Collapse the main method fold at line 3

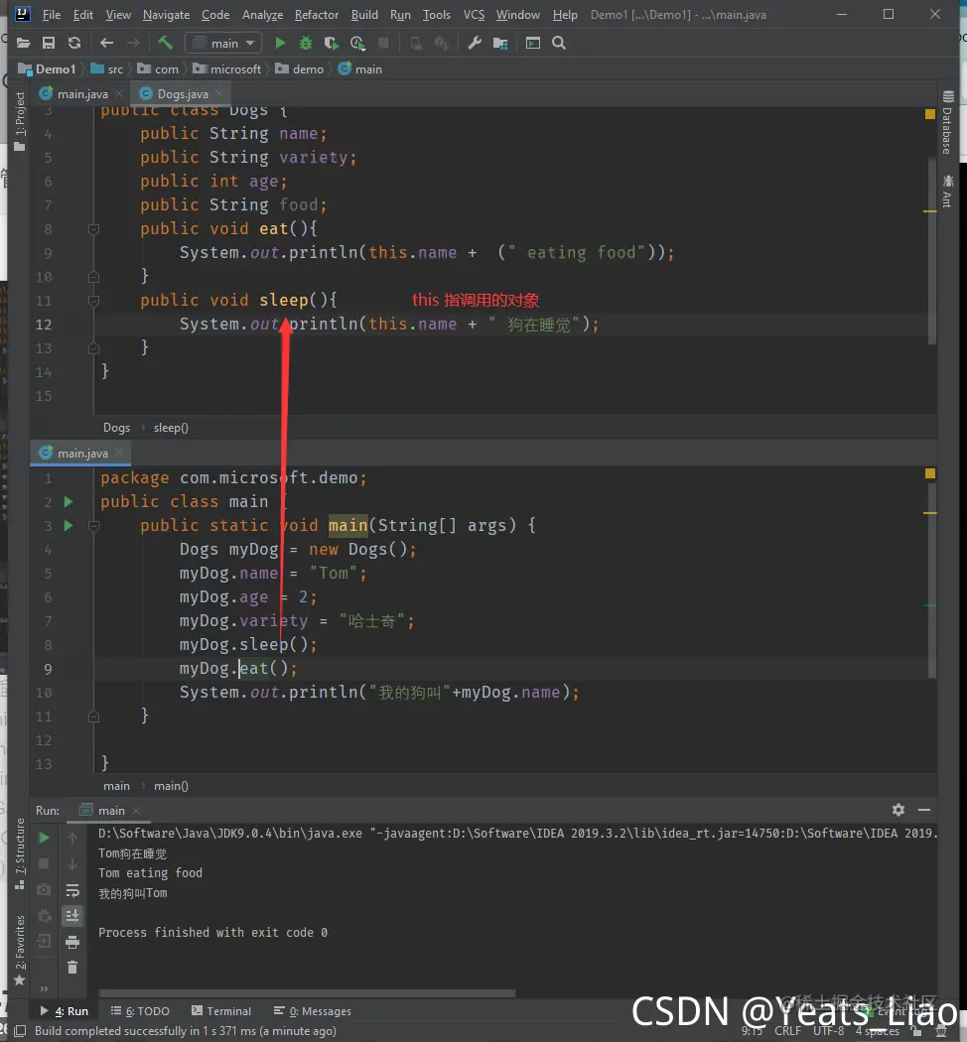pos(93,526)
